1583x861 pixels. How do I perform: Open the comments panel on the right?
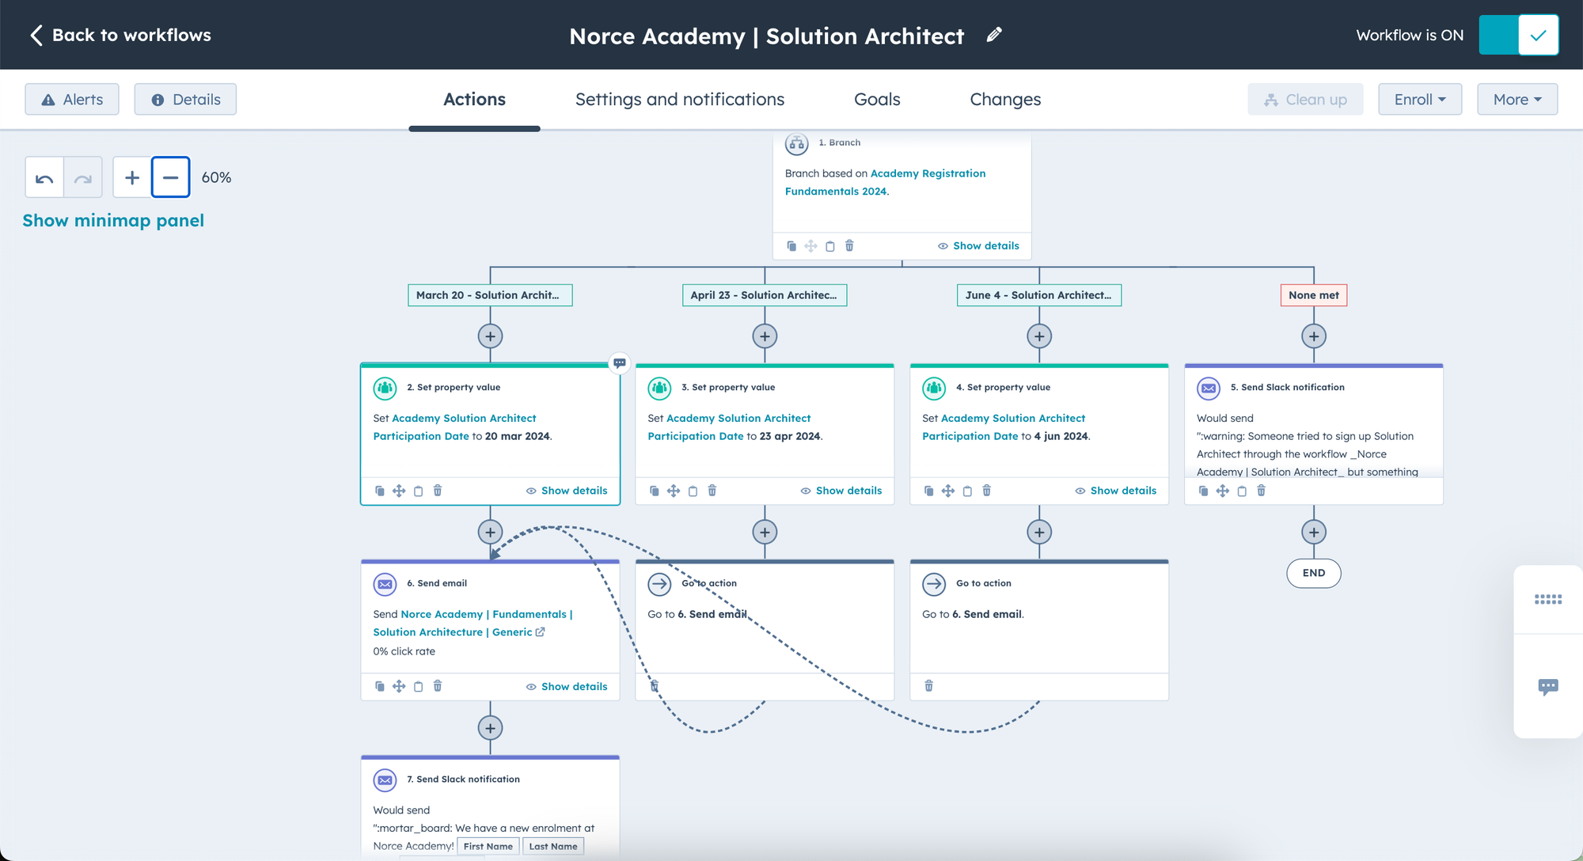pyautogui.click(x=1547, y=685)
